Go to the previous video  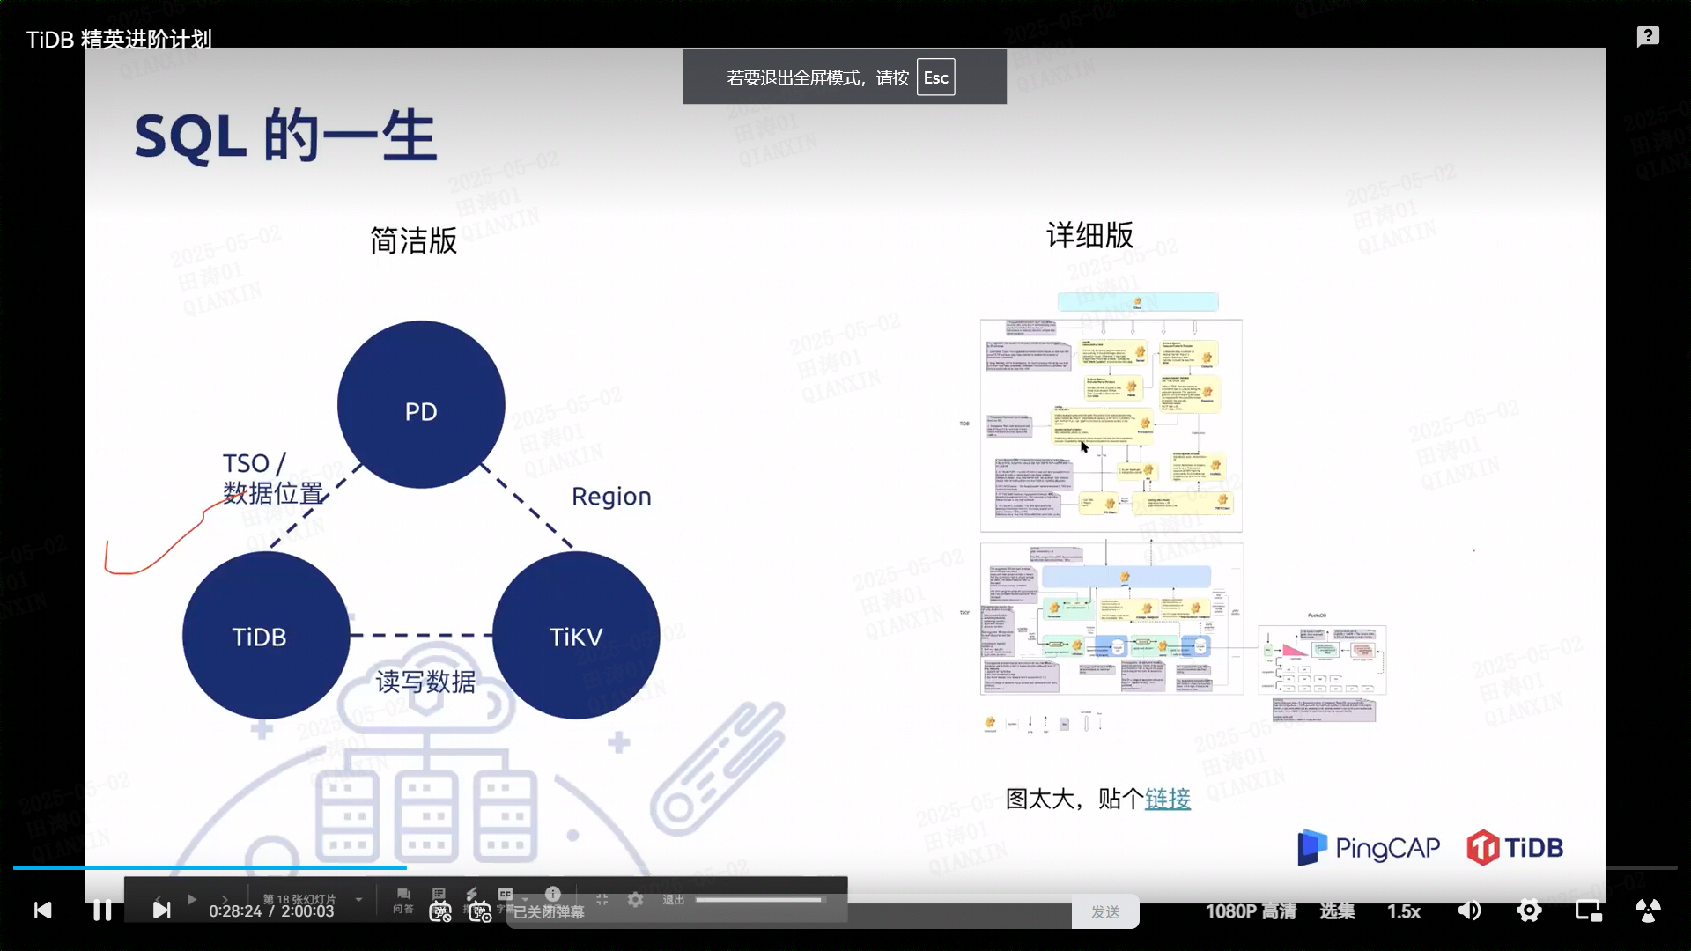[42, 910]
